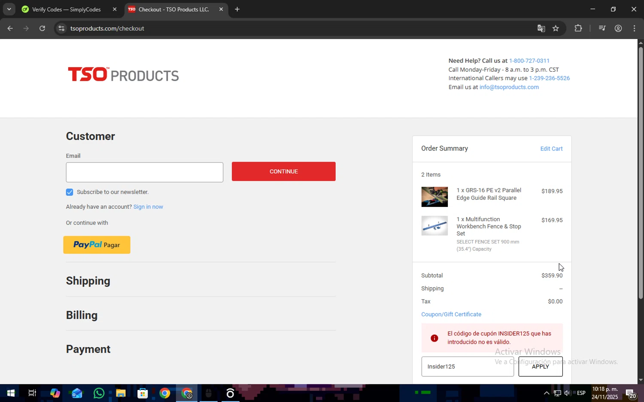Open a new browser tab

point(237,9)
